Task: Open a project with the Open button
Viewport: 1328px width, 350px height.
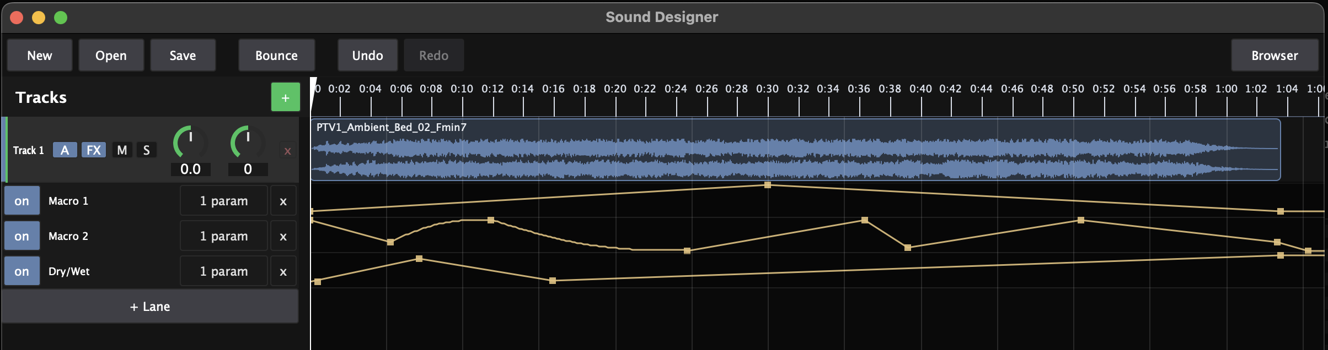Action: coord(111,55)
